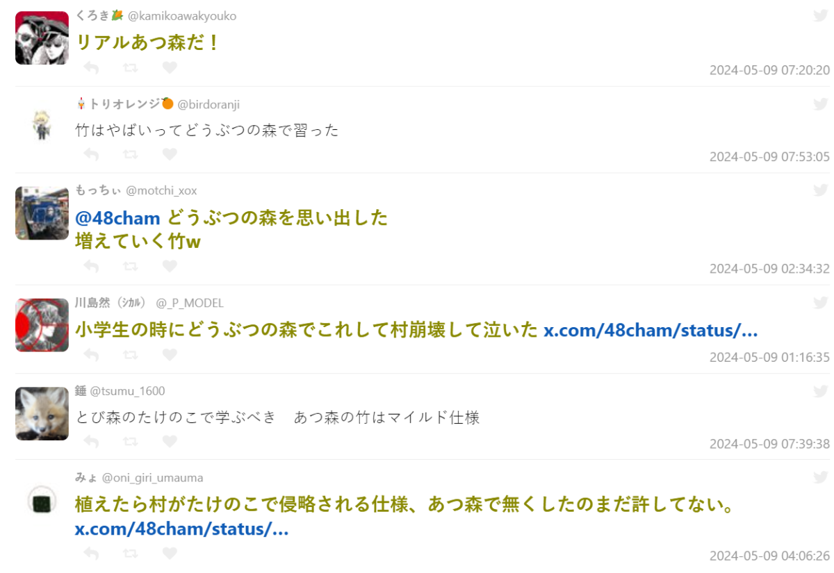Like the @_P_MODEL tweet
834x573 pixels.
pyautogui.click(x=170, y=354)
